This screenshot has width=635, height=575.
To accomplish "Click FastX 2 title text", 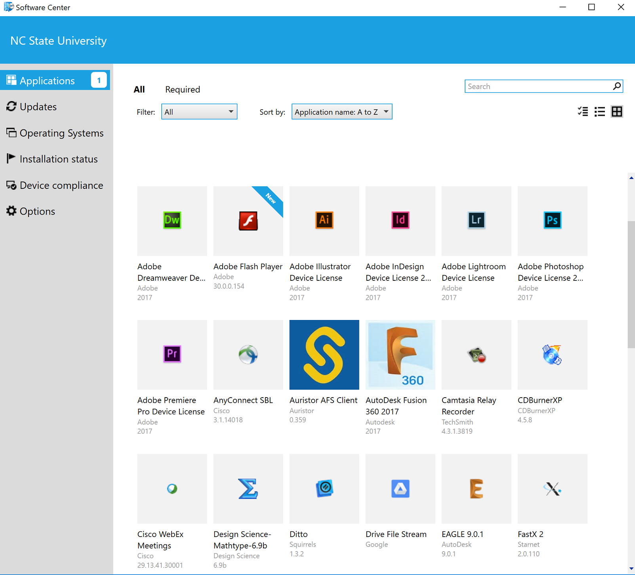I will (530, 534).
